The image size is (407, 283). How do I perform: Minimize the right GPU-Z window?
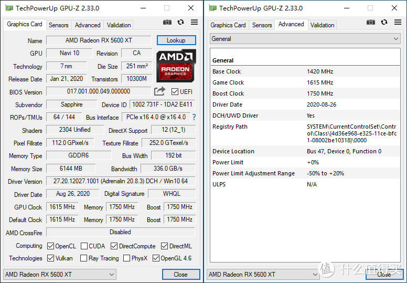click(347, 8)
